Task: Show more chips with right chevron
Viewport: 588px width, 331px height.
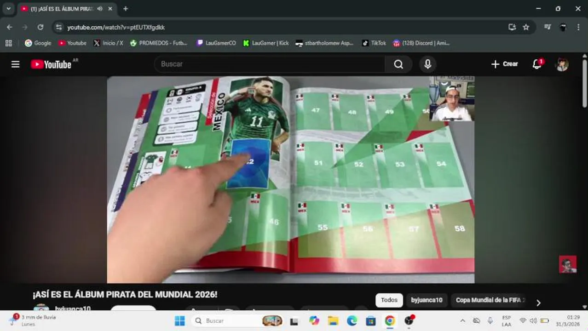Action: click(538, 302)
